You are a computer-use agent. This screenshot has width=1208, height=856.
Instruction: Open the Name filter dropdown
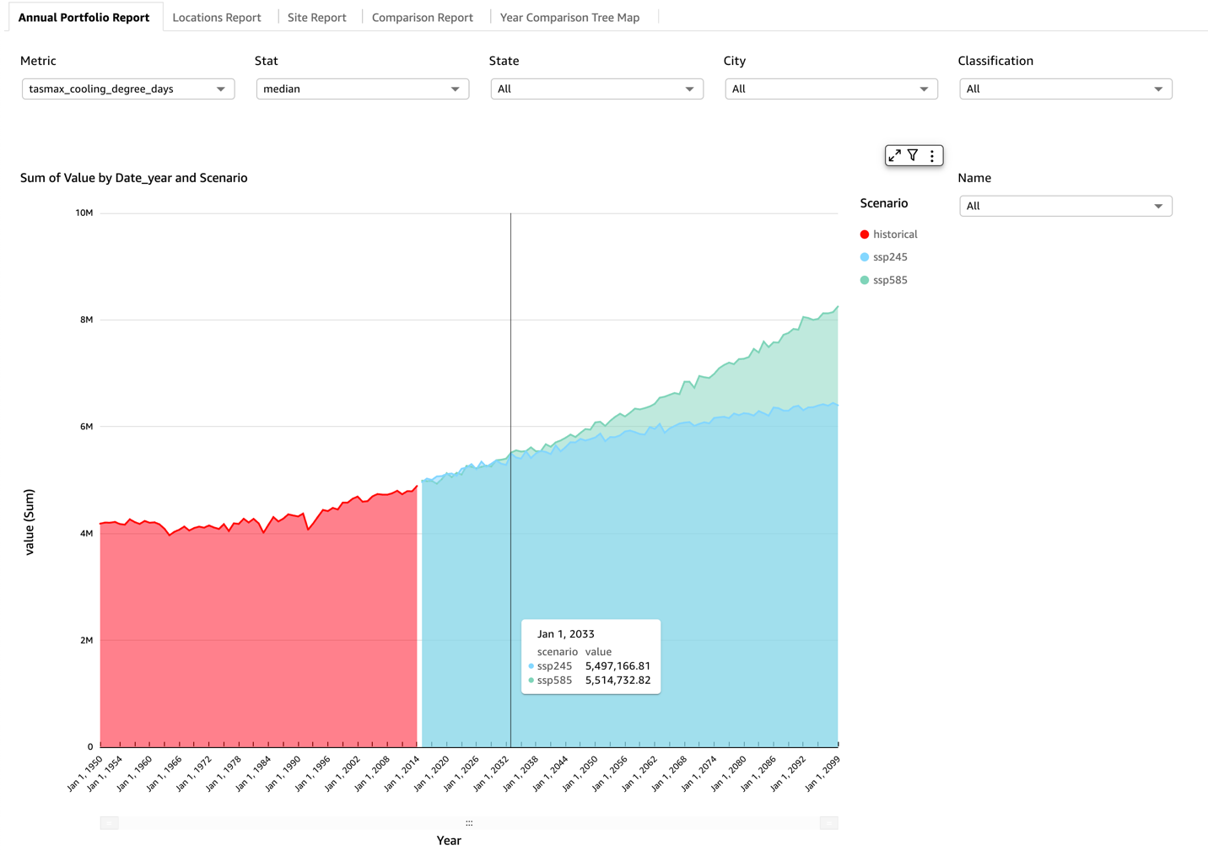(1065, 205)
